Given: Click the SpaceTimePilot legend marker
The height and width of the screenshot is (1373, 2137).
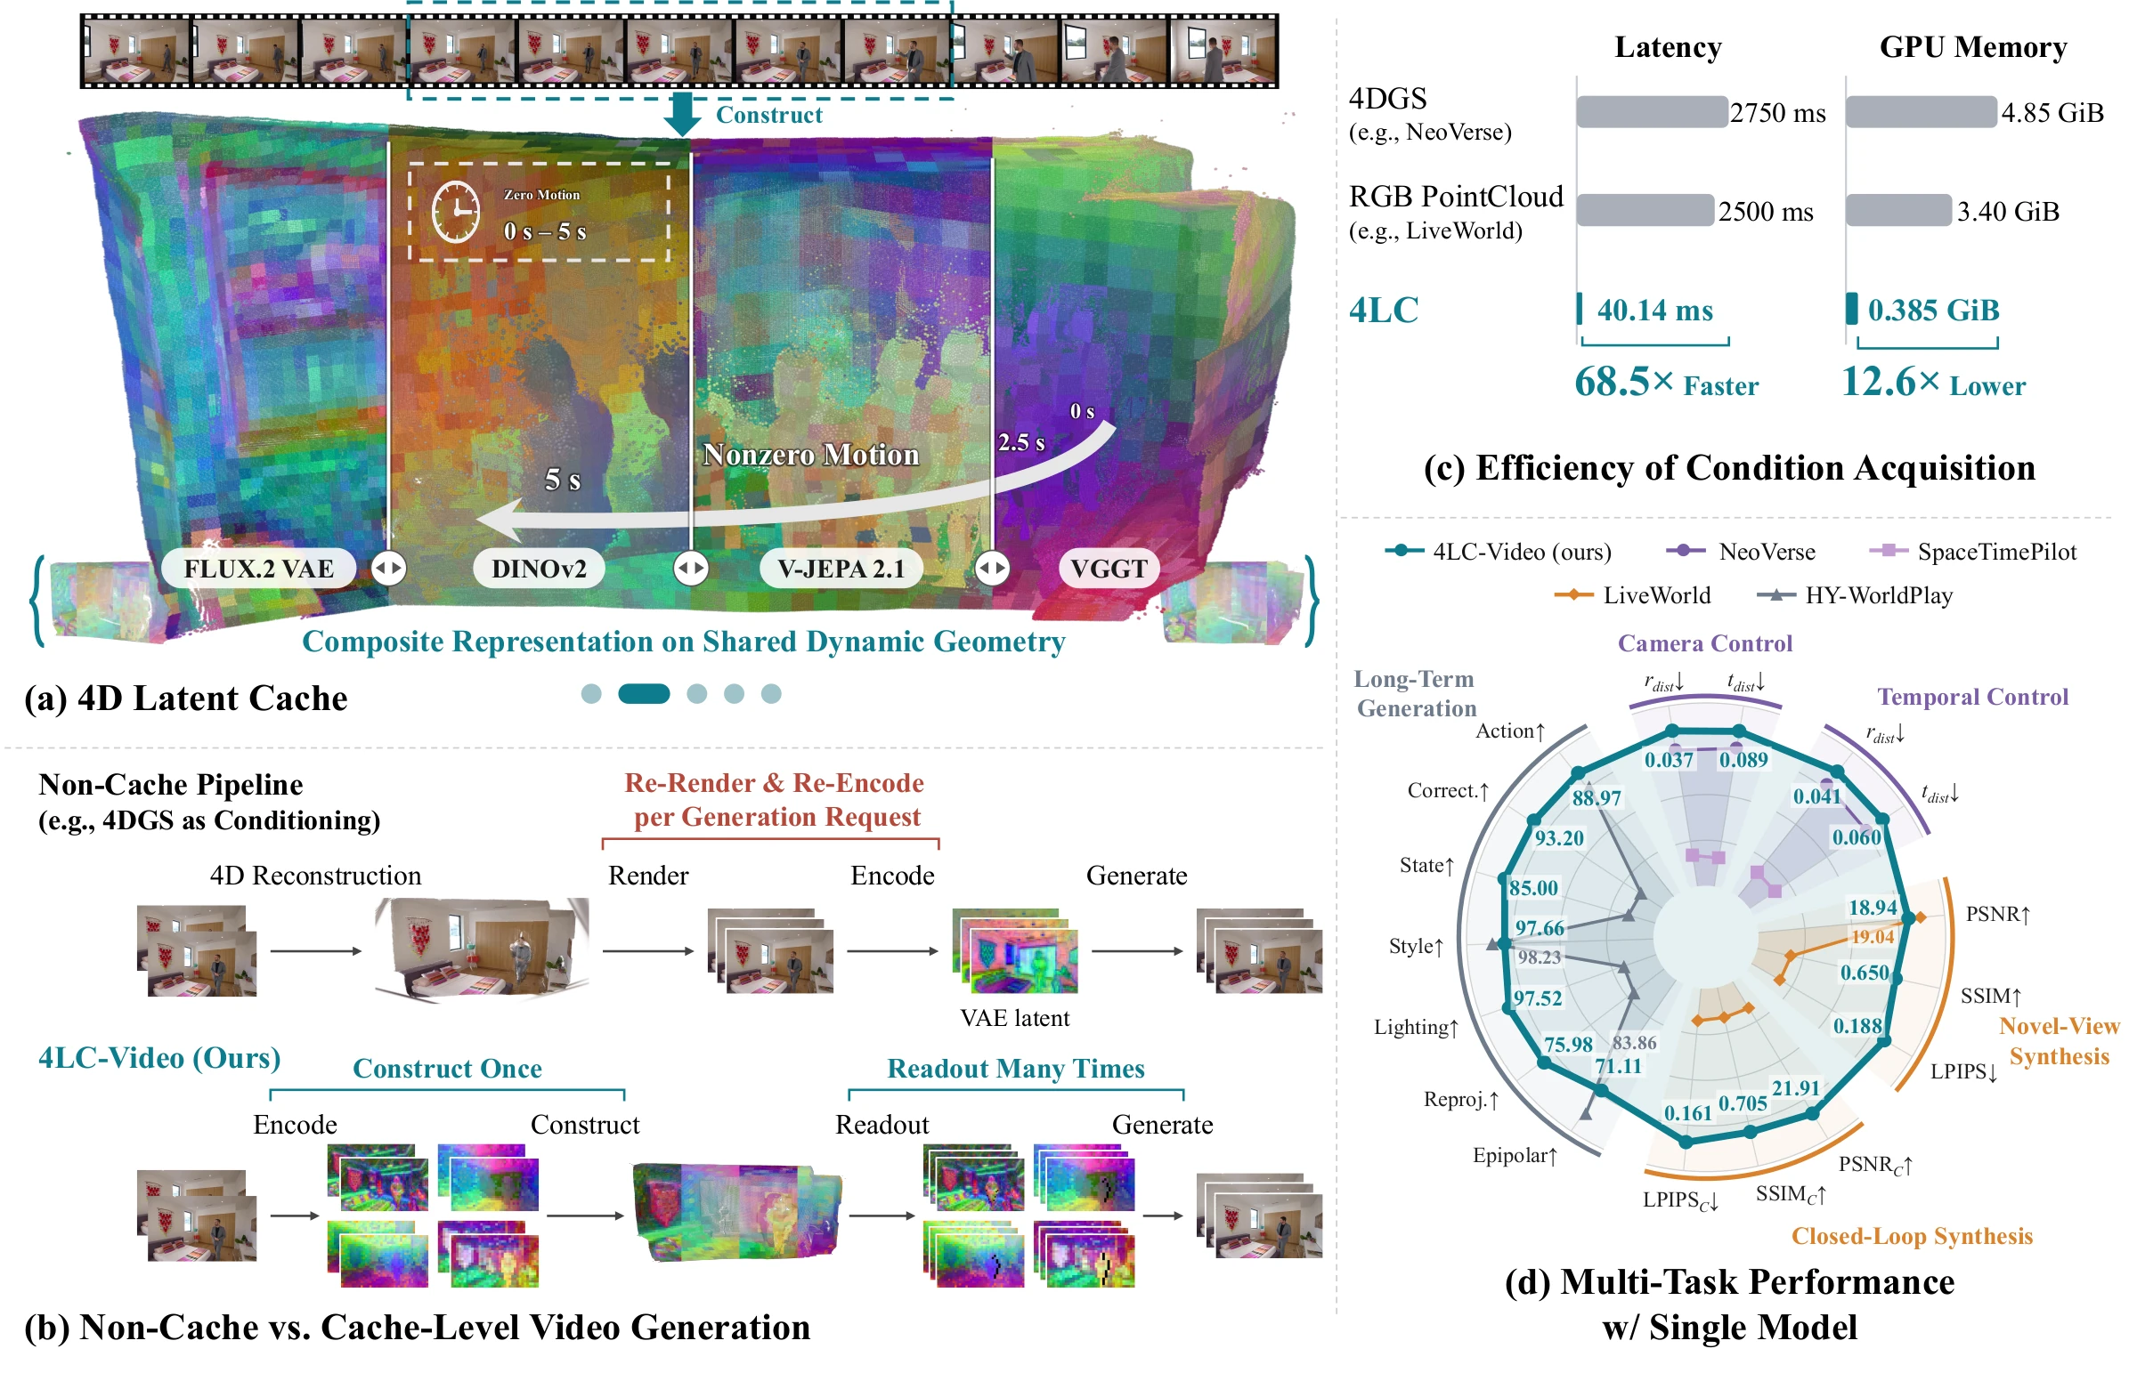Looking at the screenshot, I should (x=1889, y=551).
